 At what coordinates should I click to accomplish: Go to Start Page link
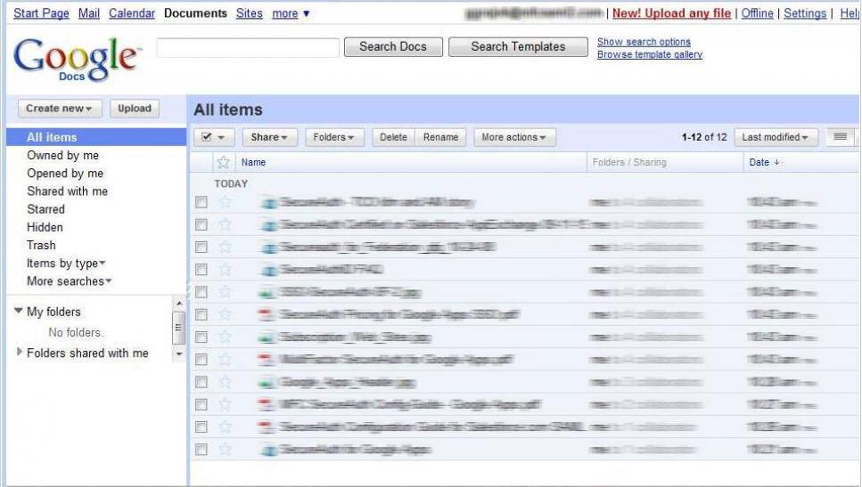(41, 13)
